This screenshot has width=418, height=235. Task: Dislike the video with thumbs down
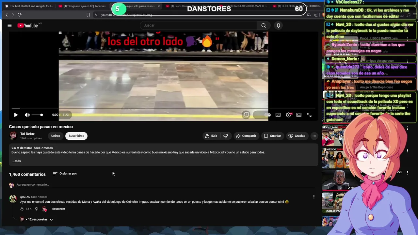click(226, 136)
